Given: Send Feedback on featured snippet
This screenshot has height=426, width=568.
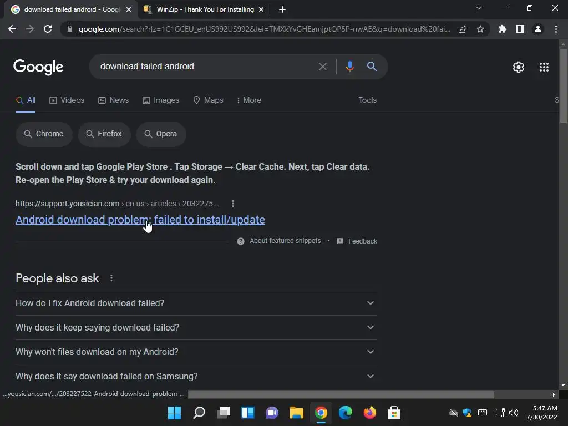Looking at the screenshot, I should coord(357,241).
